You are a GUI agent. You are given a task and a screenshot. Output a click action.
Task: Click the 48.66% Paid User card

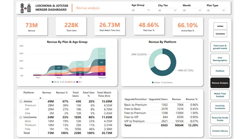click(149, 26)
